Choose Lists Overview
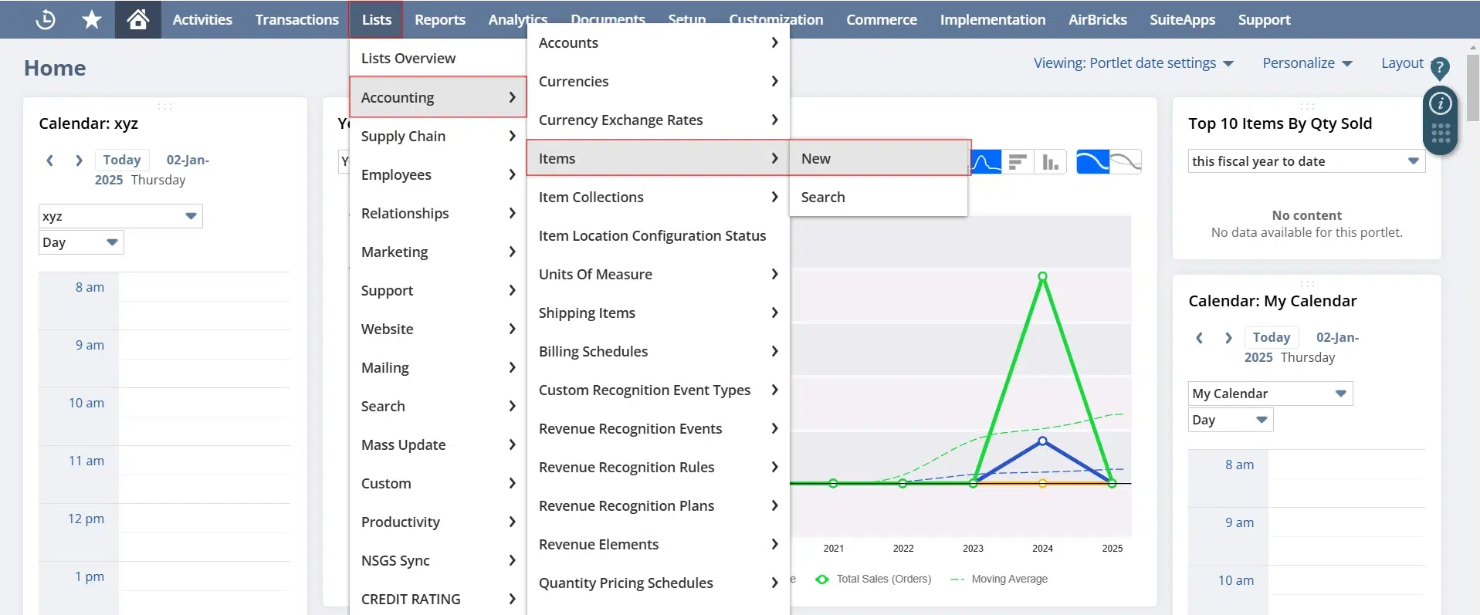 coord(438,58)
